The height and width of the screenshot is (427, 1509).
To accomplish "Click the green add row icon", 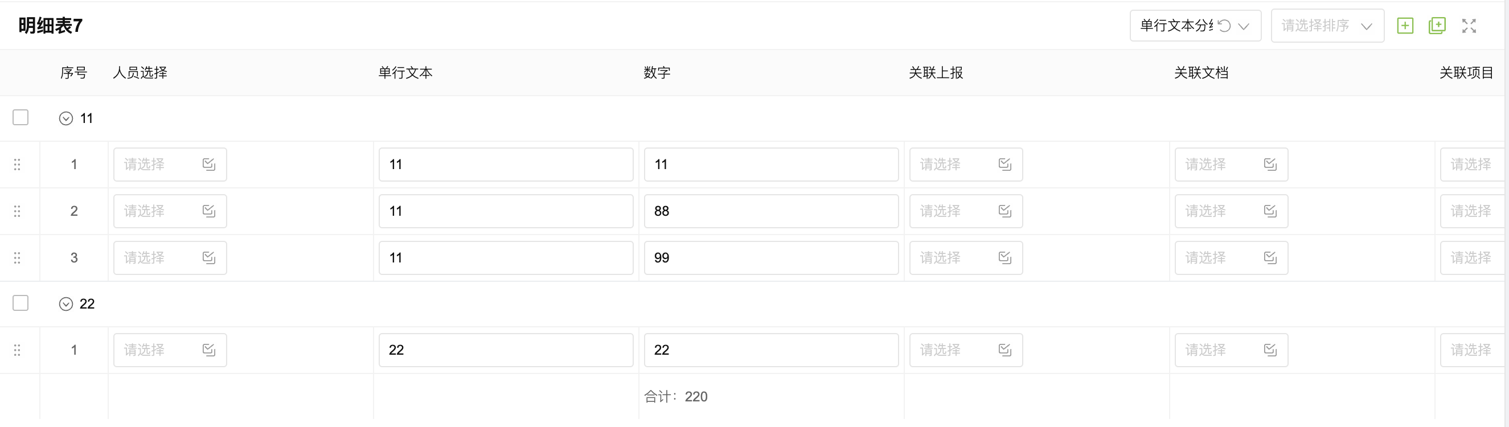I will [1405, 26].
